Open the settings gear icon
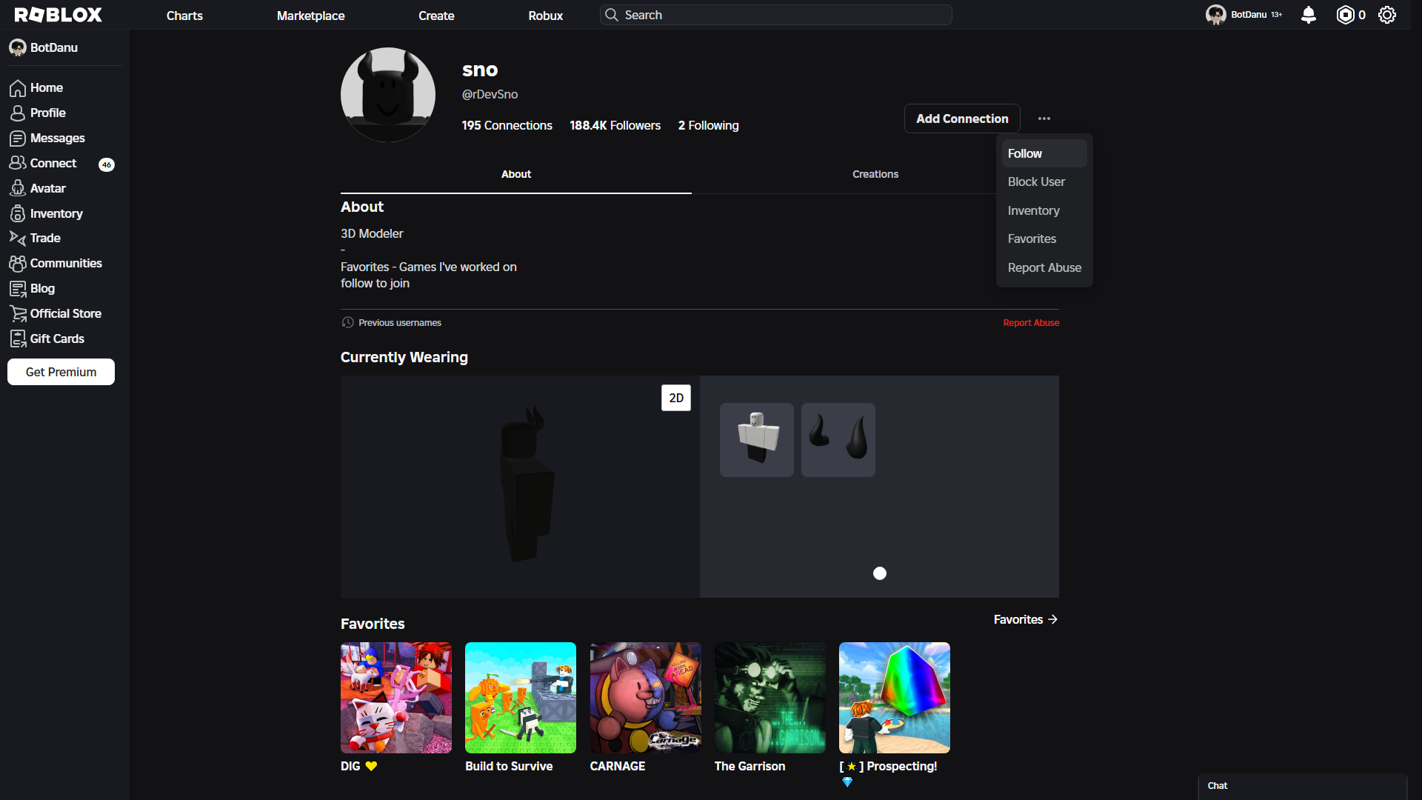The width and height of the screenshot is (1422, 800). 1387,15
